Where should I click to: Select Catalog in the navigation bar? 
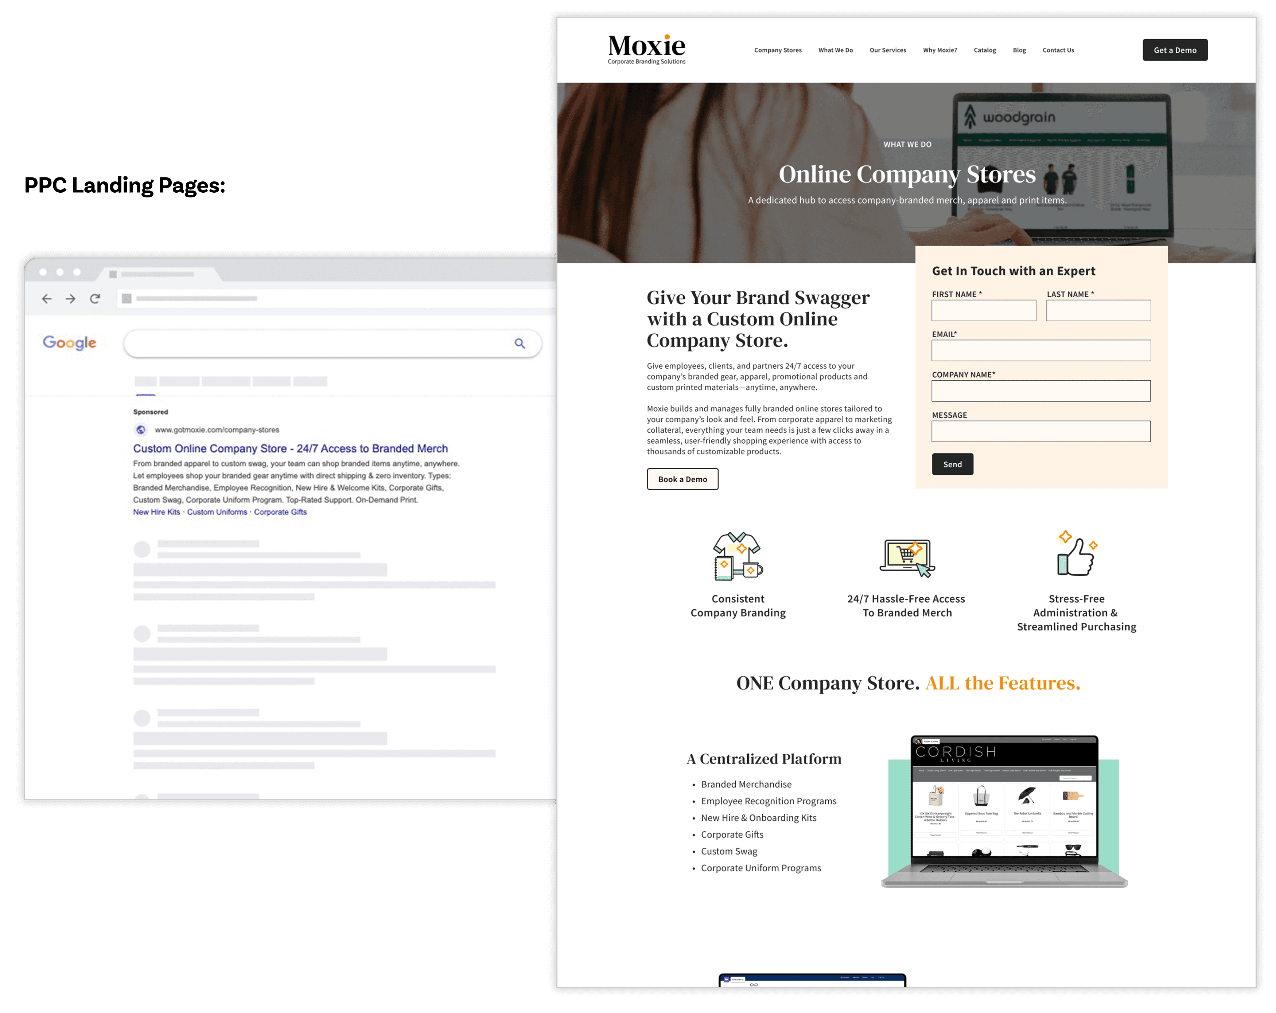point(985,50)
